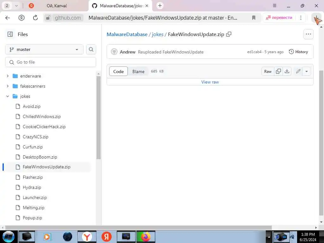This screenshot has width=324, height=243.
Task: Download raw file icon
Action: point(287,71)
